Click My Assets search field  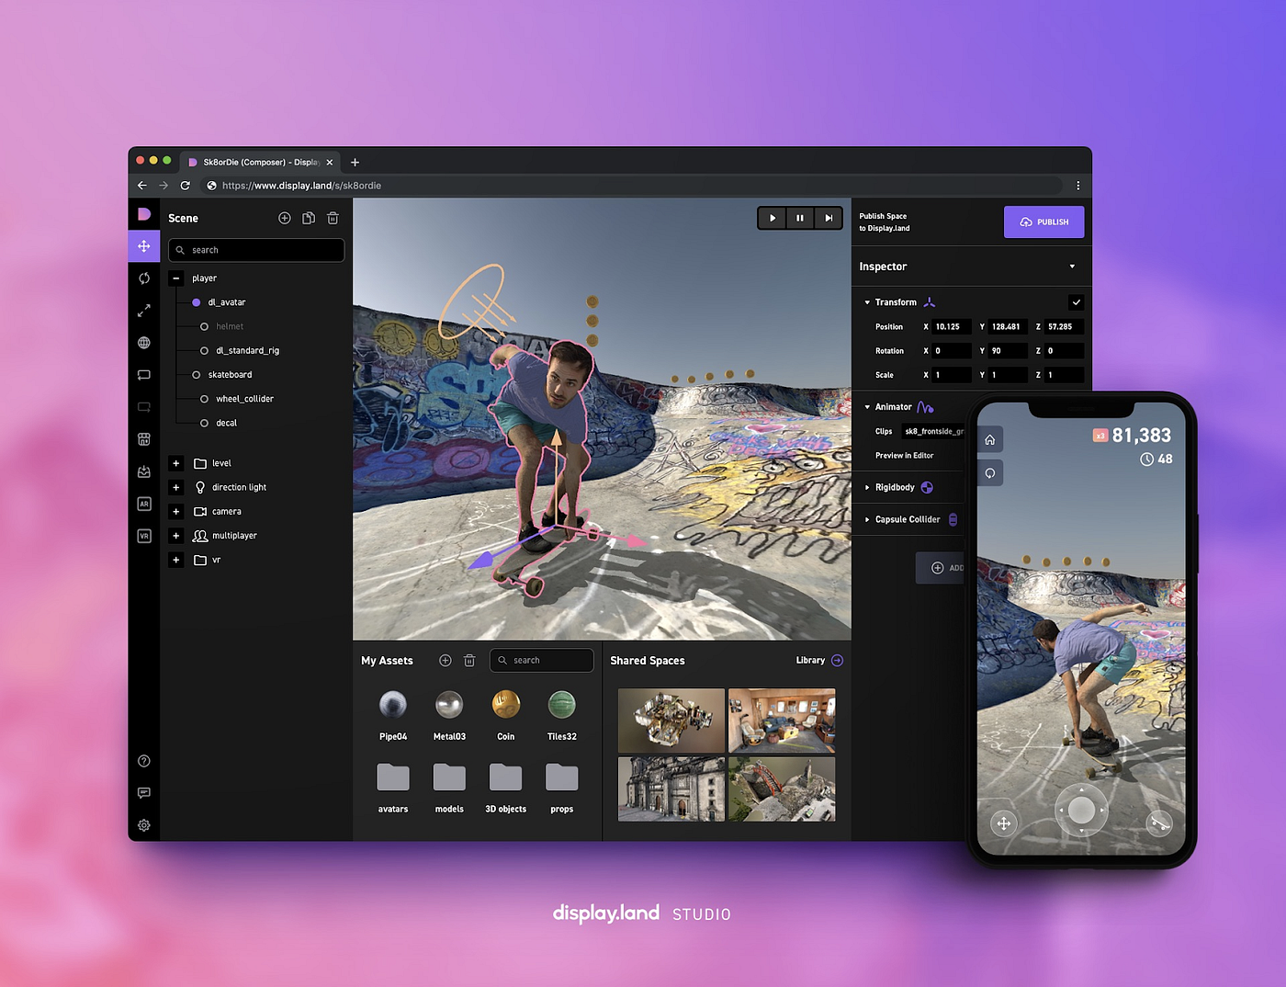coord(542,661)
